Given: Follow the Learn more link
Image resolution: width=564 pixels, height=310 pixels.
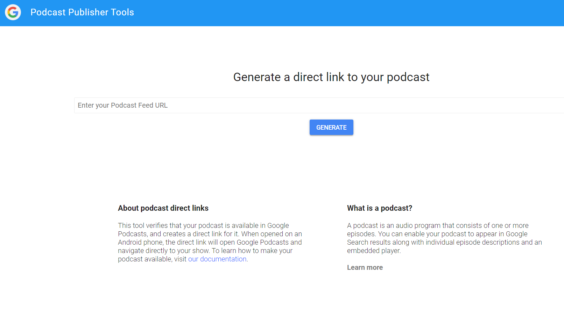Looking at the screenshot, I should (365, 267).
